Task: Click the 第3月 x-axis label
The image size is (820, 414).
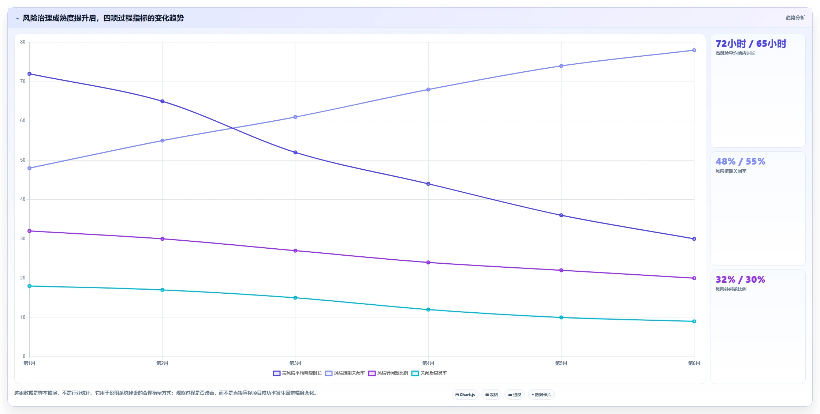Action: tap(295, 363)
